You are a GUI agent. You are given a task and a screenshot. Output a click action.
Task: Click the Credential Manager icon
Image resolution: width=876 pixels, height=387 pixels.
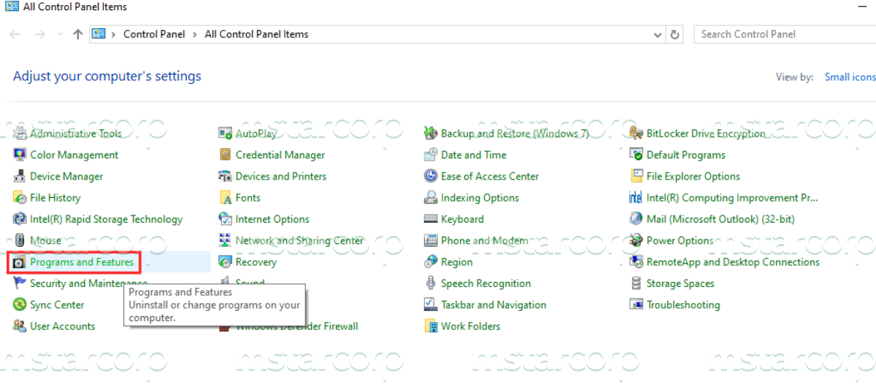click(x=225, y=155)
